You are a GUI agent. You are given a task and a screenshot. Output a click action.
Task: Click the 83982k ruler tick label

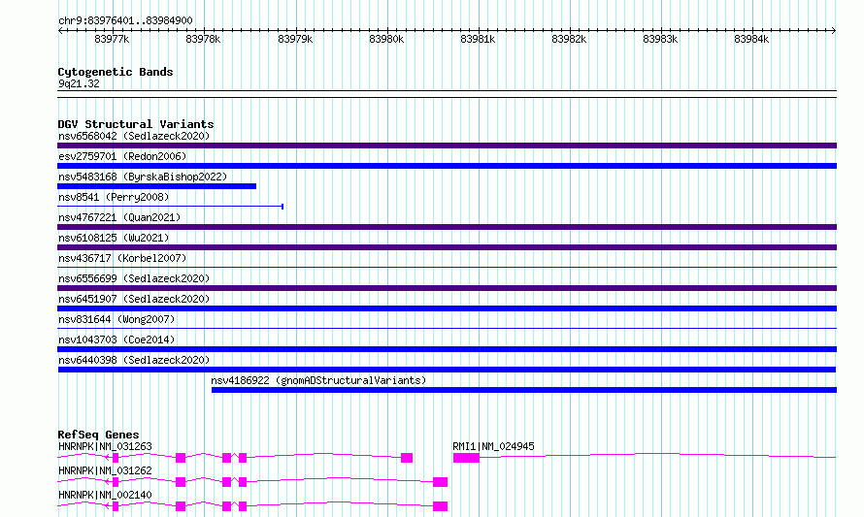[x=569, y=39]
